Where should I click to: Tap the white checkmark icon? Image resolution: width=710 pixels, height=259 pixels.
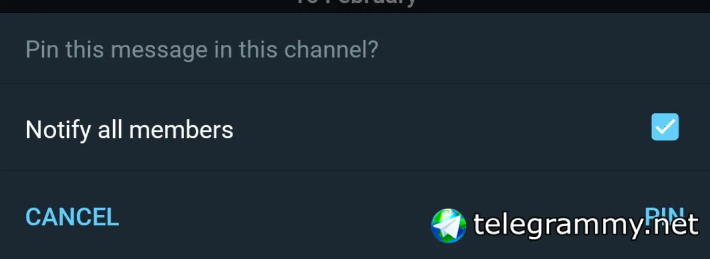point(665,127)
